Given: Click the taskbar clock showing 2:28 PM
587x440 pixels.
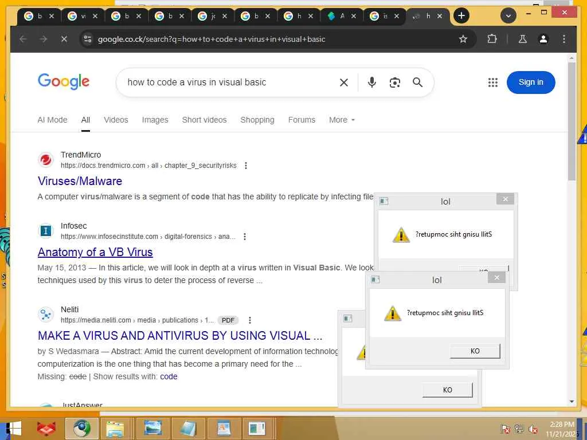Looking at the screenshot, I should [x=562, y=429].
